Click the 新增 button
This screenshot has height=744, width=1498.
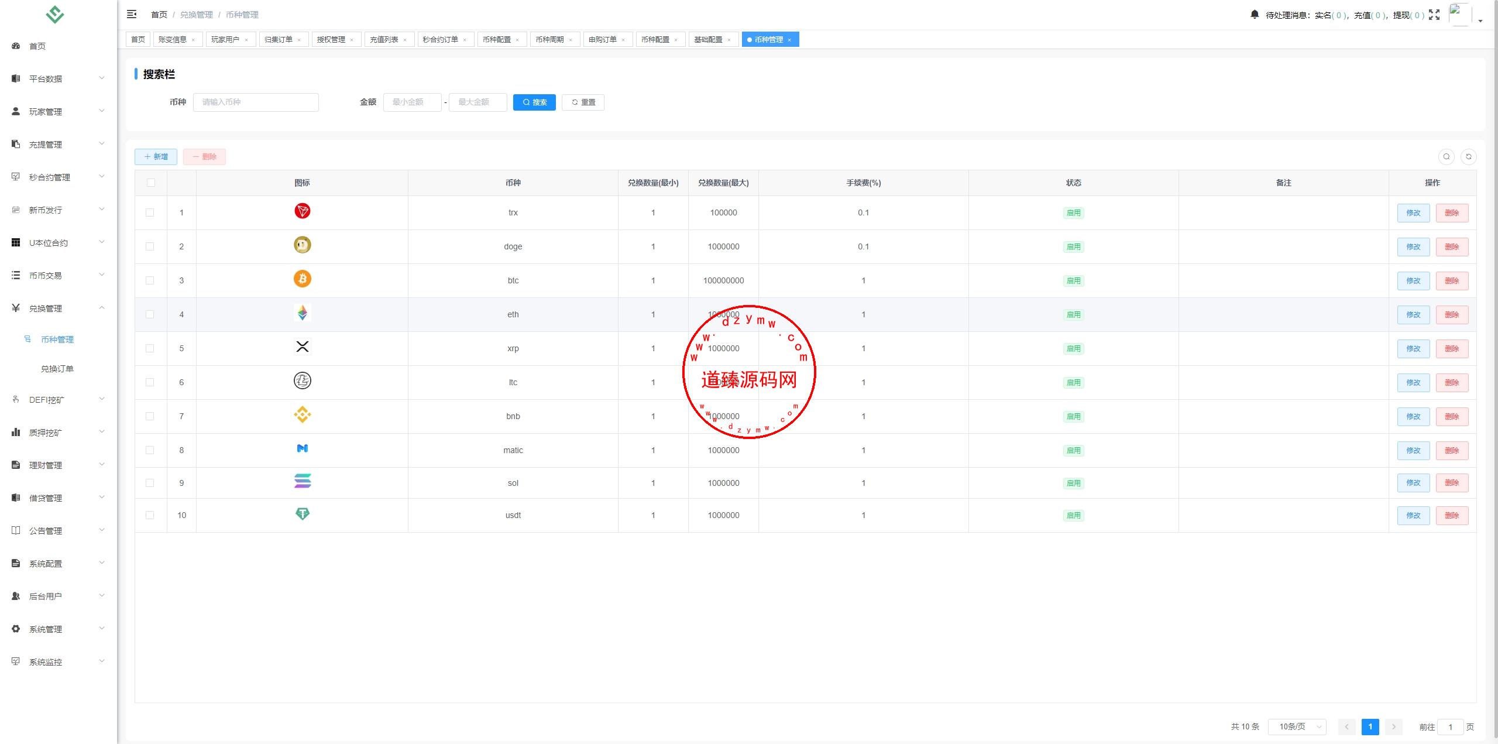click(x=156, y=157)
